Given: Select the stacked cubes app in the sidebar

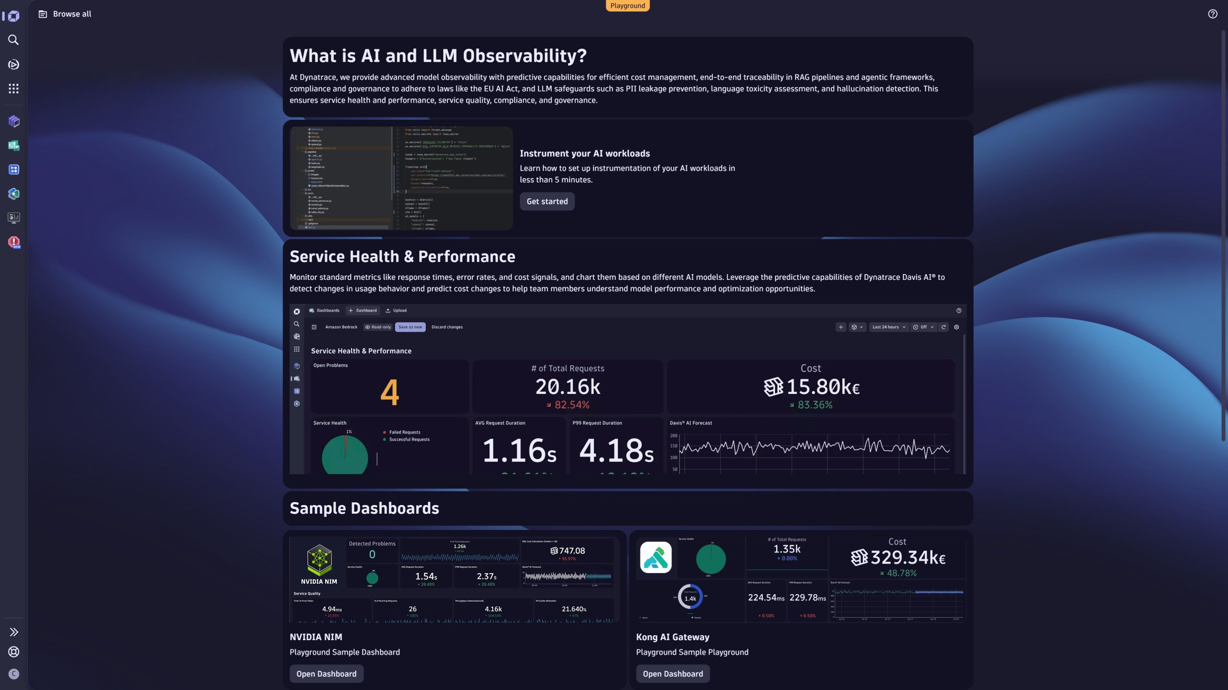Looking at the screenshot, I should 13,122.
